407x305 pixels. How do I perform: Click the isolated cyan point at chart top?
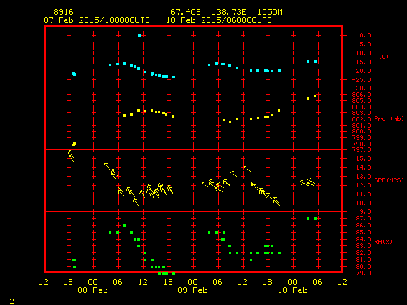pos(139,36)
